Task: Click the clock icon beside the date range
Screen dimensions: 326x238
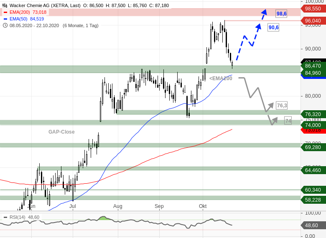Action: coord(5,25)
